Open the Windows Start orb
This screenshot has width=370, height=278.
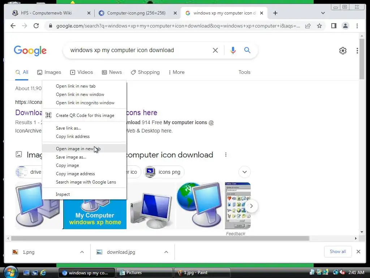point(11,272)
